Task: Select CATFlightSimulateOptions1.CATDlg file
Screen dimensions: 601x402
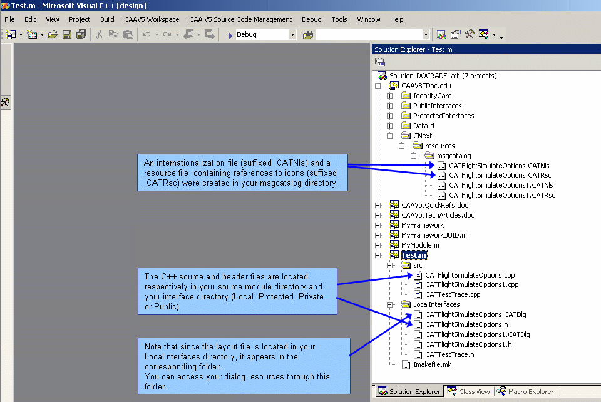Action: (x=478, y=334)
